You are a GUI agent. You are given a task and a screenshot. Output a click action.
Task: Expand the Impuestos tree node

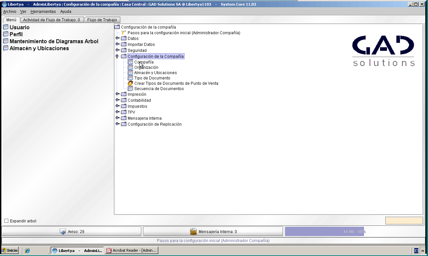pos(117,106)
